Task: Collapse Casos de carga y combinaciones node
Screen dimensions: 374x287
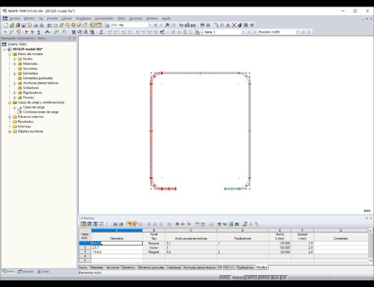Action: coord(9,103)
